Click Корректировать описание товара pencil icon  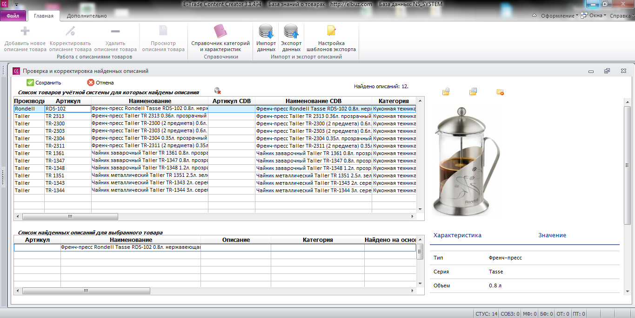pos(70,31)
